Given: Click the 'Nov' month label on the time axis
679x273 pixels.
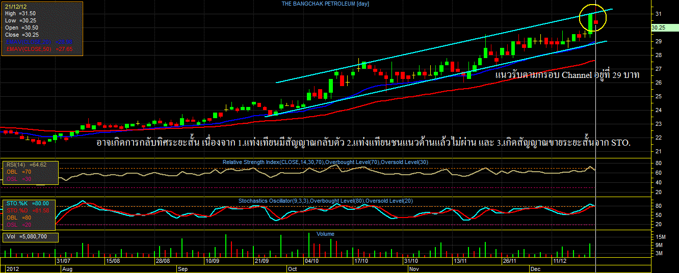Looking at the screenshot, I should click(414, 268).
